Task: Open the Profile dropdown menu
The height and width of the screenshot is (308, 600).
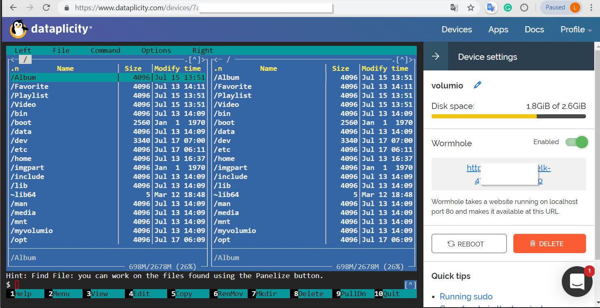Action: click(x=576, y=29)
